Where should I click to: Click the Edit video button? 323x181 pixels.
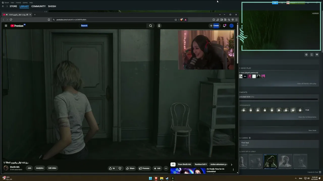[52, 168]
